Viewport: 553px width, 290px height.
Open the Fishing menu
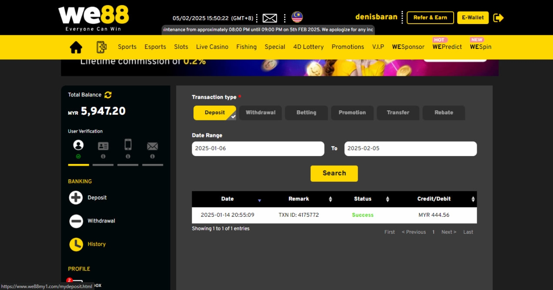247,47
